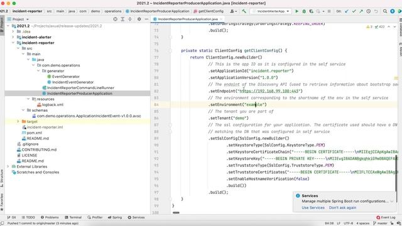Collapse the incident-reporter module
402x226 pixels.
(x=13, y=43)
